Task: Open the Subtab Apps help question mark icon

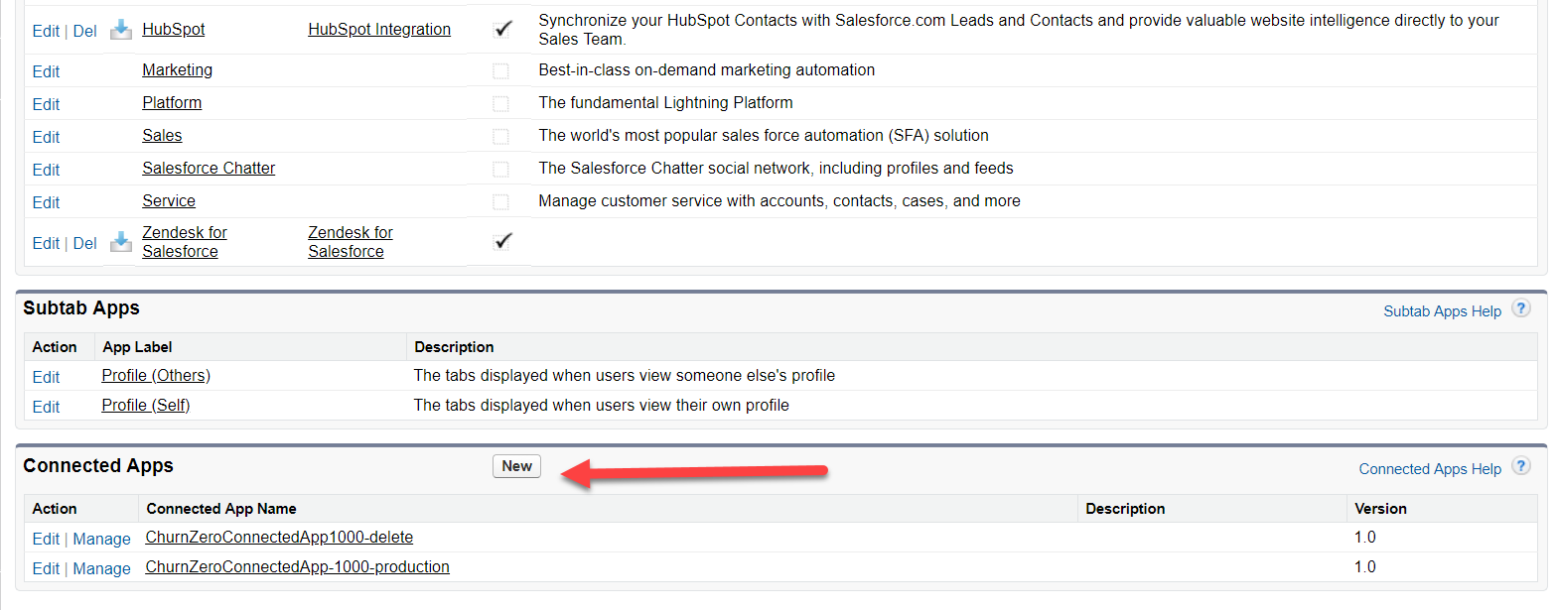Action: [x=1520, y=308]
